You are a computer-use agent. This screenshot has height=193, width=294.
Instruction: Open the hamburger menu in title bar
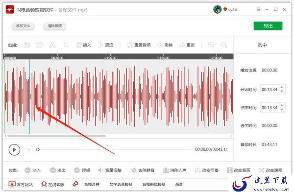point(258,9)
